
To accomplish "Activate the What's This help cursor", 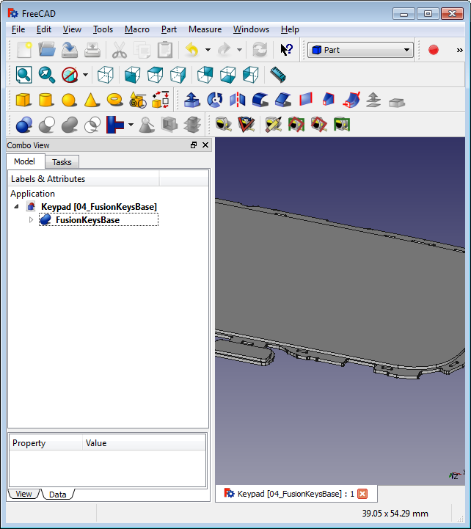I will tap(286, 50).
